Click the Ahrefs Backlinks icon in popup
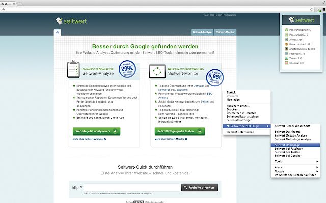This screenshot has height=203, width=326. point(286,49)
